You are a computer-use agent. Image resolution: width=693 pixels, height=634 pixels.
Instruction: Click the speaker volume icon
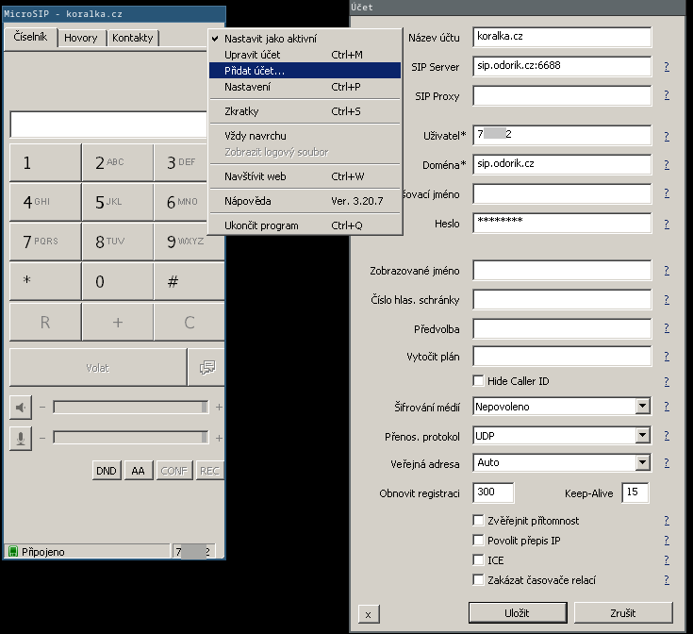(x=20, y=408)
